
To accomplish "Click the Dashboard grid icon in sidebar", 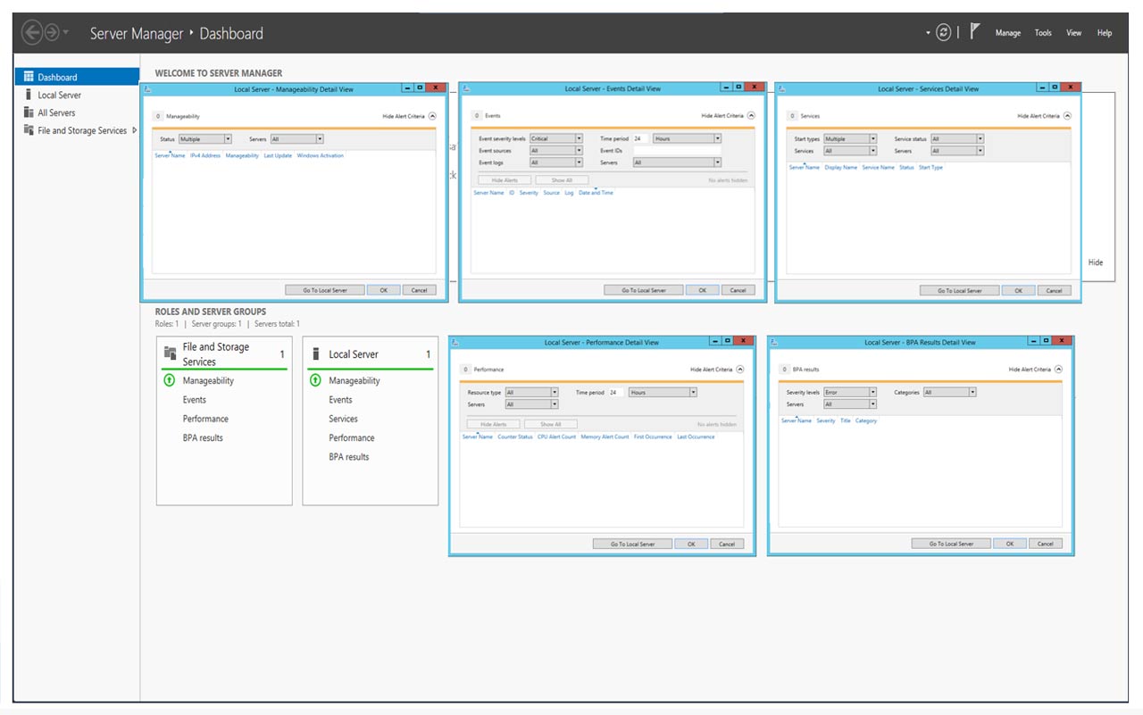I will pyautogui.click(x=29, y=77).
